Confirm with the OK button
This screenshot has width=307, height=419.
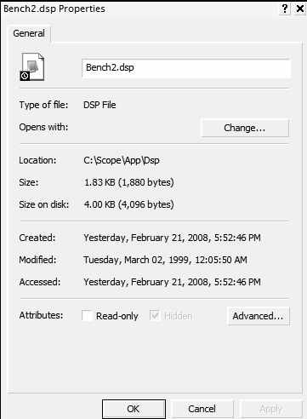click(134, 409)
